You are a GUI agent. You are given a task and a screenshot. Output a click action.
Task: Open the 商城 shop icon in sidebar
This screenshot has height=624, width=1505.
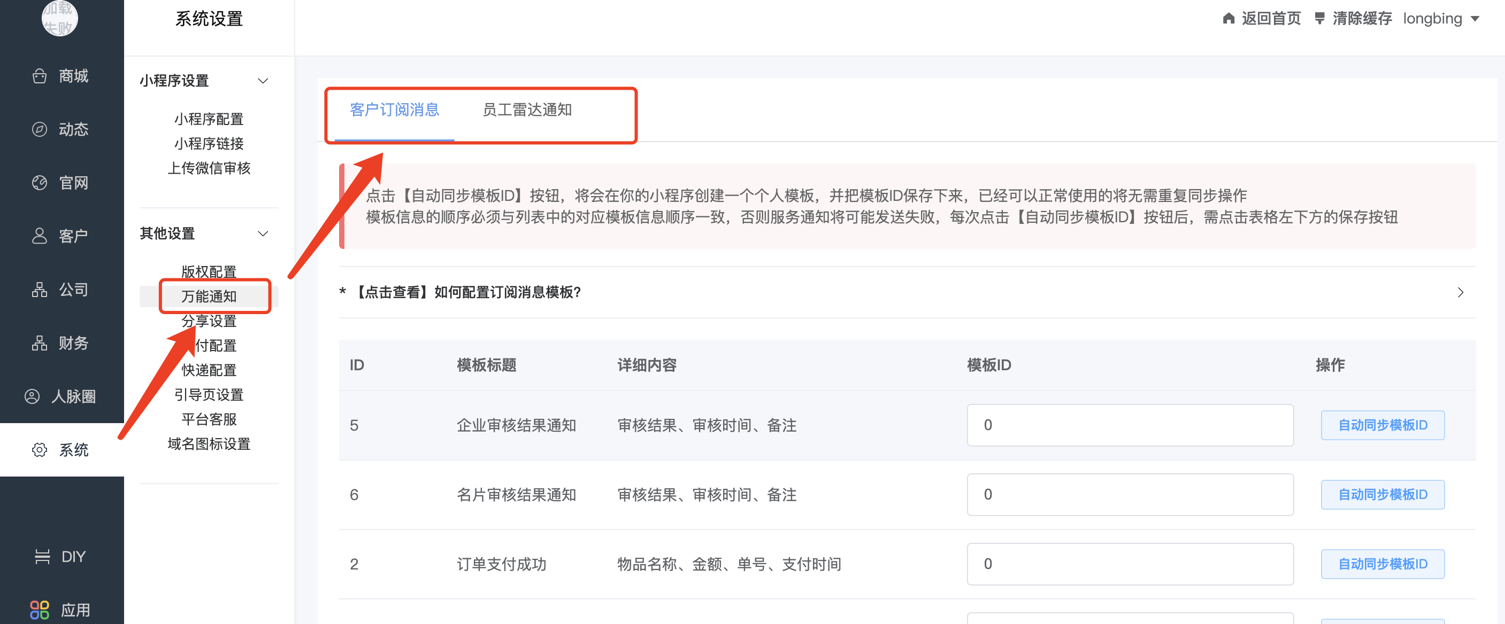(39, 76)
